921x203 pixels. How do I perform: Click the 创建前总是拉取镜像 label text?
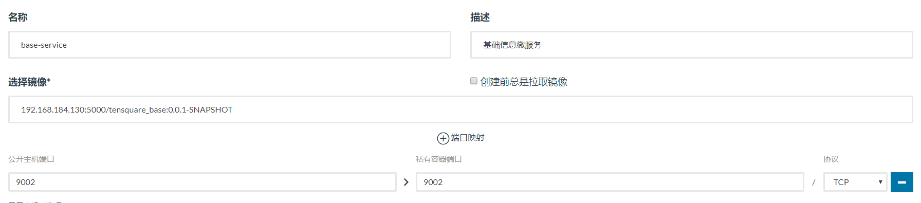point(524,82)
